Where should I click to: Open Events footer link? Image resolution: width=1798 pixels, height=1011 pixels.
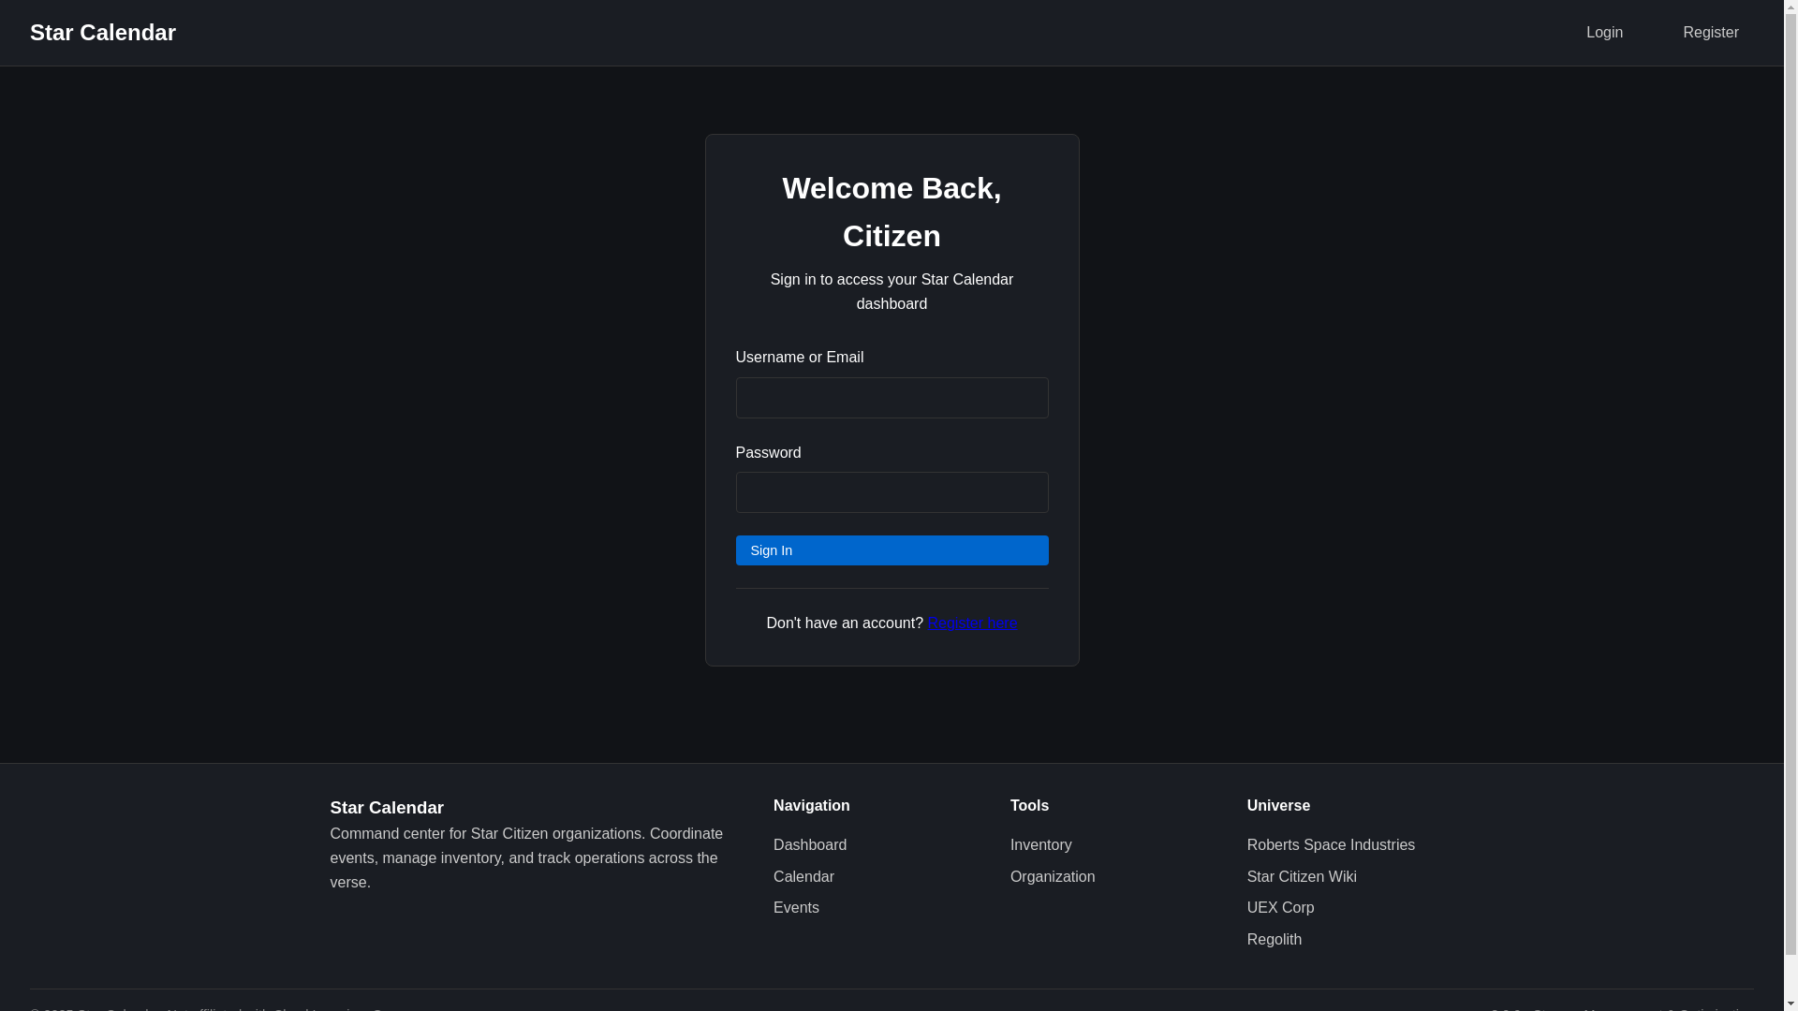pos(796,908)
